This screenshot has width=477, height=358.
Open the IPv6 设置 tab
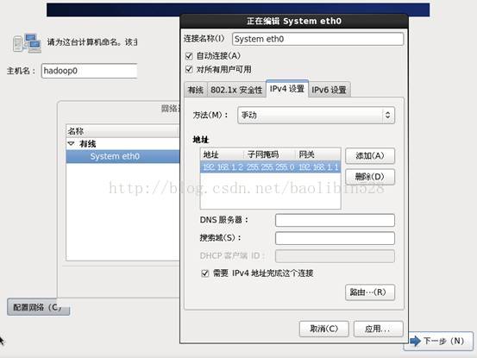tap(330, 90)
